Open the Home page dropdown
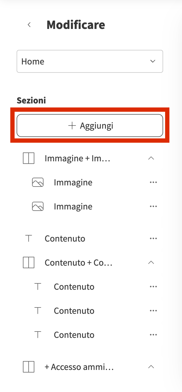The image size is (182, 392). point(90,61)
